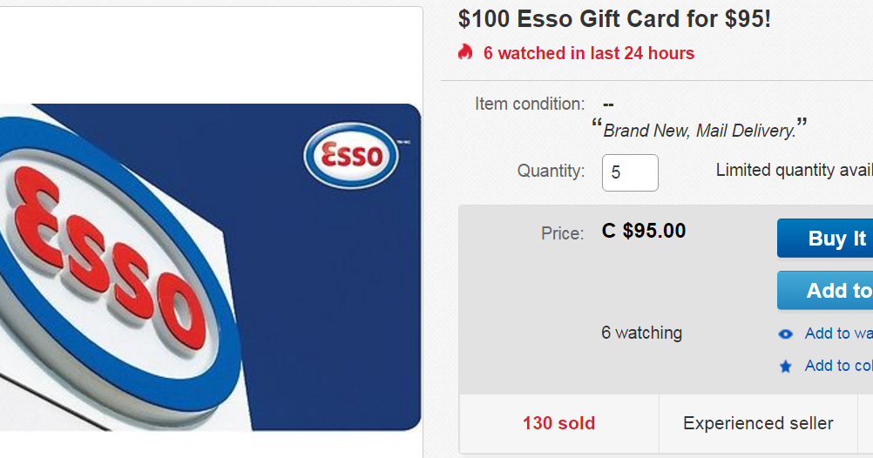
Task: Click the small Esso logo in card corner
Action: point(351,156)
